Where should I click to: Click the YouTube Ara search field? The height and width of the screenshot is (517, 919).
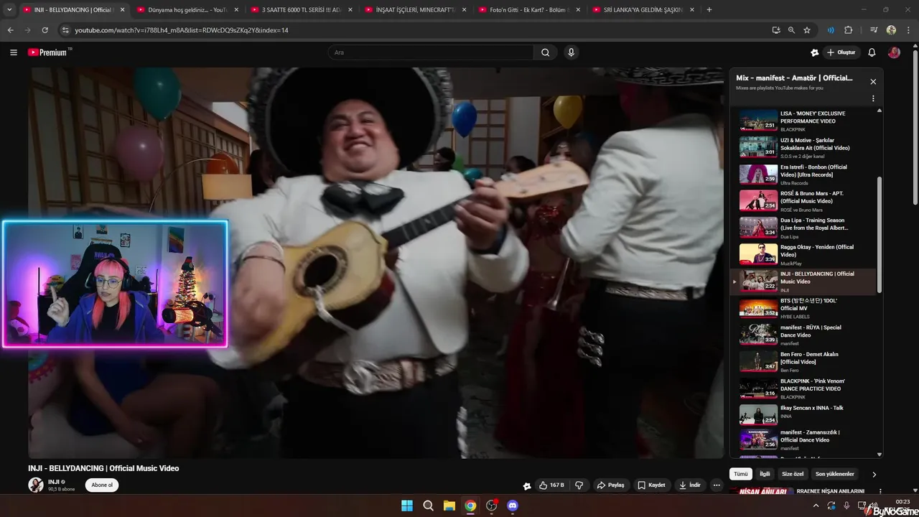tap(431, 52)
